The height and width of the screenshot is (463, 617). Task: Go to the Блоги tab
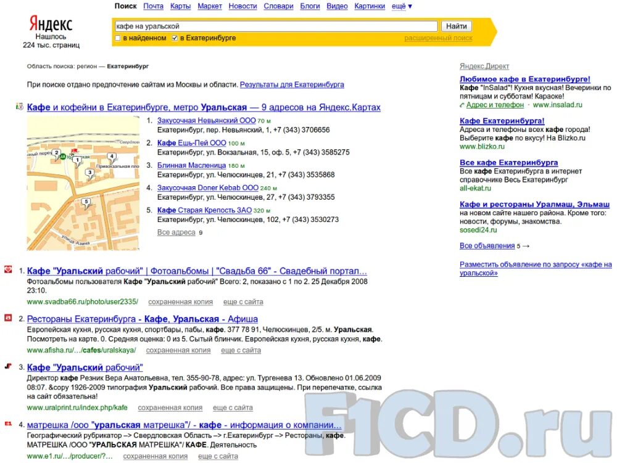tap(310, 6)
